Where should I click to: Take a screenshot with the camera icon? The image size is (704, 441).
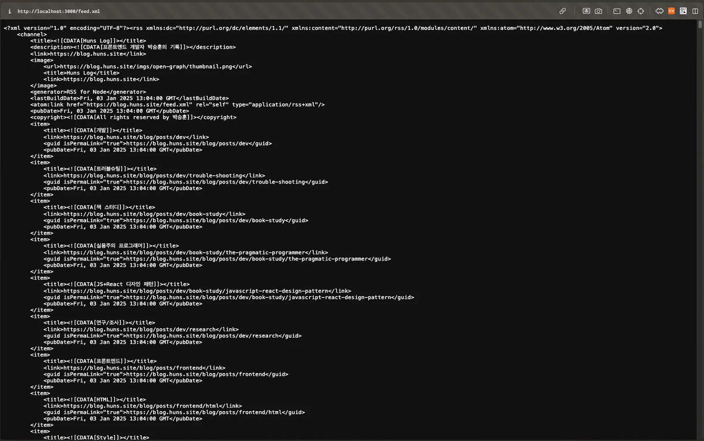coord(598,11)
